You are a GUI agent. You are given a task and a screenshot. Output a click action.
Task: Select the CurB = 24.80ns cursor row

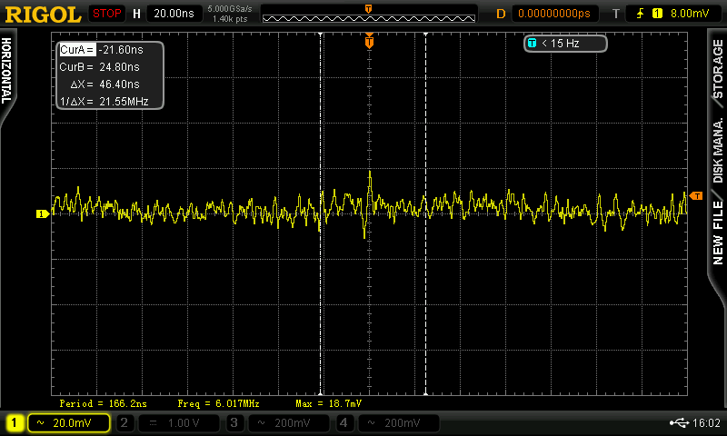pyautogui.click(x=100, y=67)
